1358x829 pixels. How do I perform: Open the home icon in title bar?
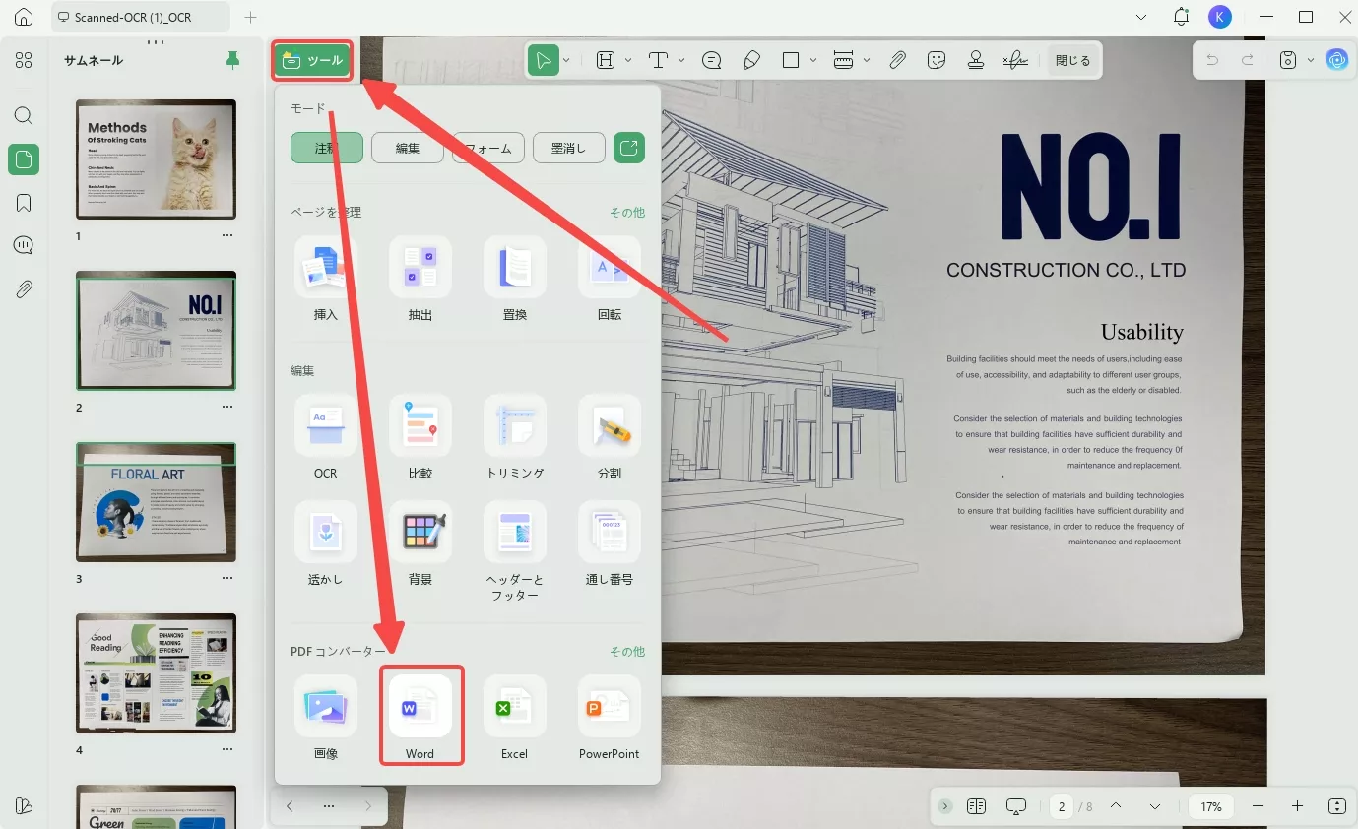(24, 17)
